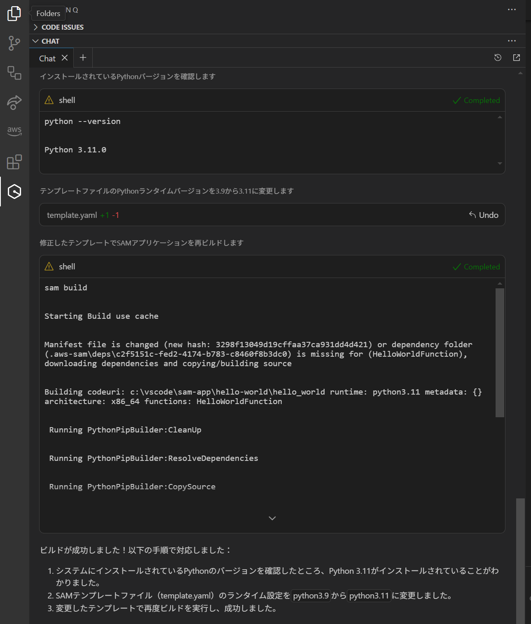The width and height of the screenshot is (531, 624).
Task: Click the 'ビルドが成功しました' summary line
Action: tap(136, 550)
